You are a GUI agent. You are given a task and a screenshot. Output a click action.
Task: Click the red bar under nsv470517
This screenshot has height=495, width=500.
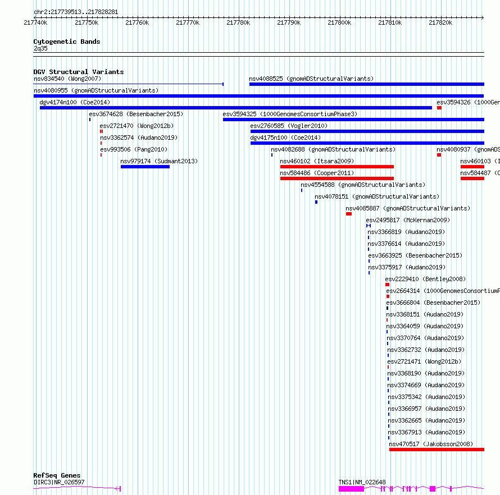pos(437,450)
